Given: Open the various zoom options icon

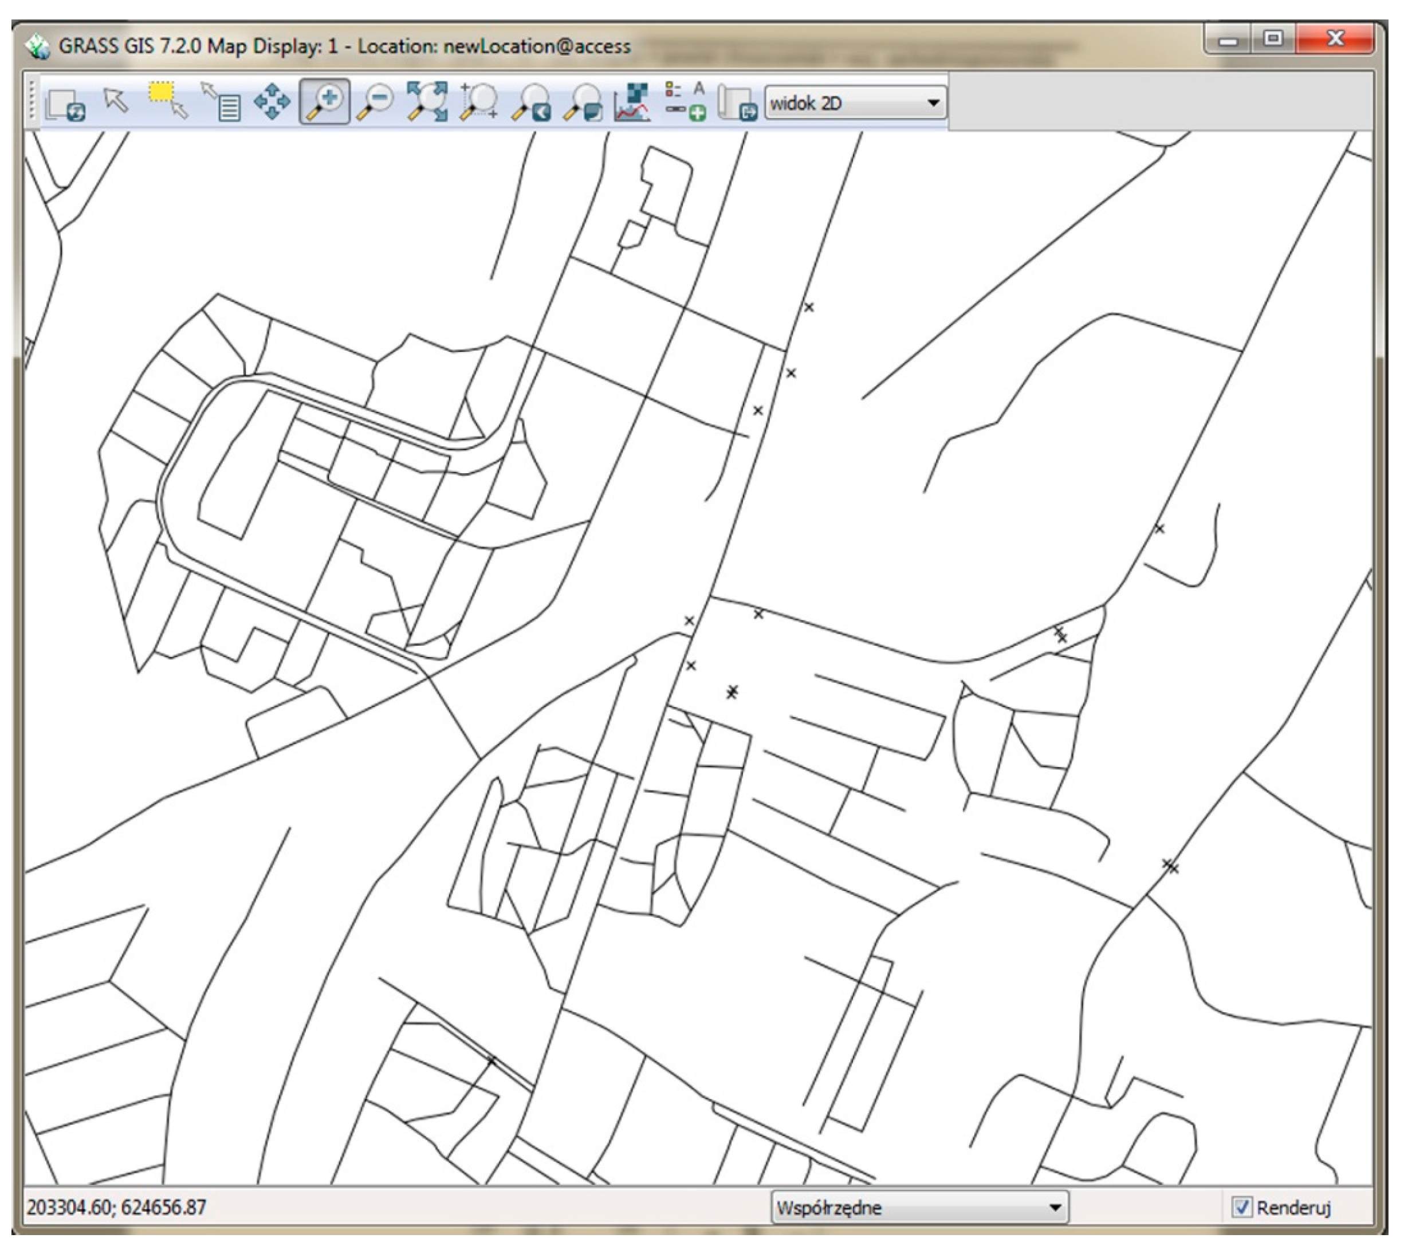Looking at the screenshot, I should (583, 103).
